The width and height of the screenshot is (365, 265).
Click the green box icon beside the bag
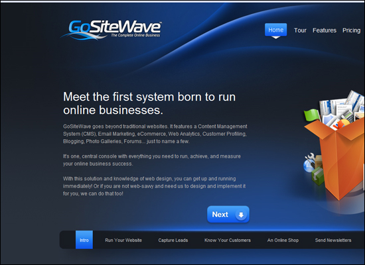pyautogui.click(x=318, y=176)
